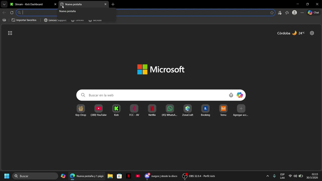Open FCC - AV quick link

(x=134, y=111)
